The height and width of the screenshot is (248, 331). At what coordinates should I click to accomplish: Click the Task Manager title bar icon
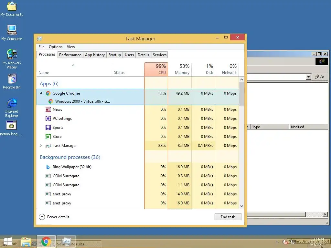click(39, 39)
